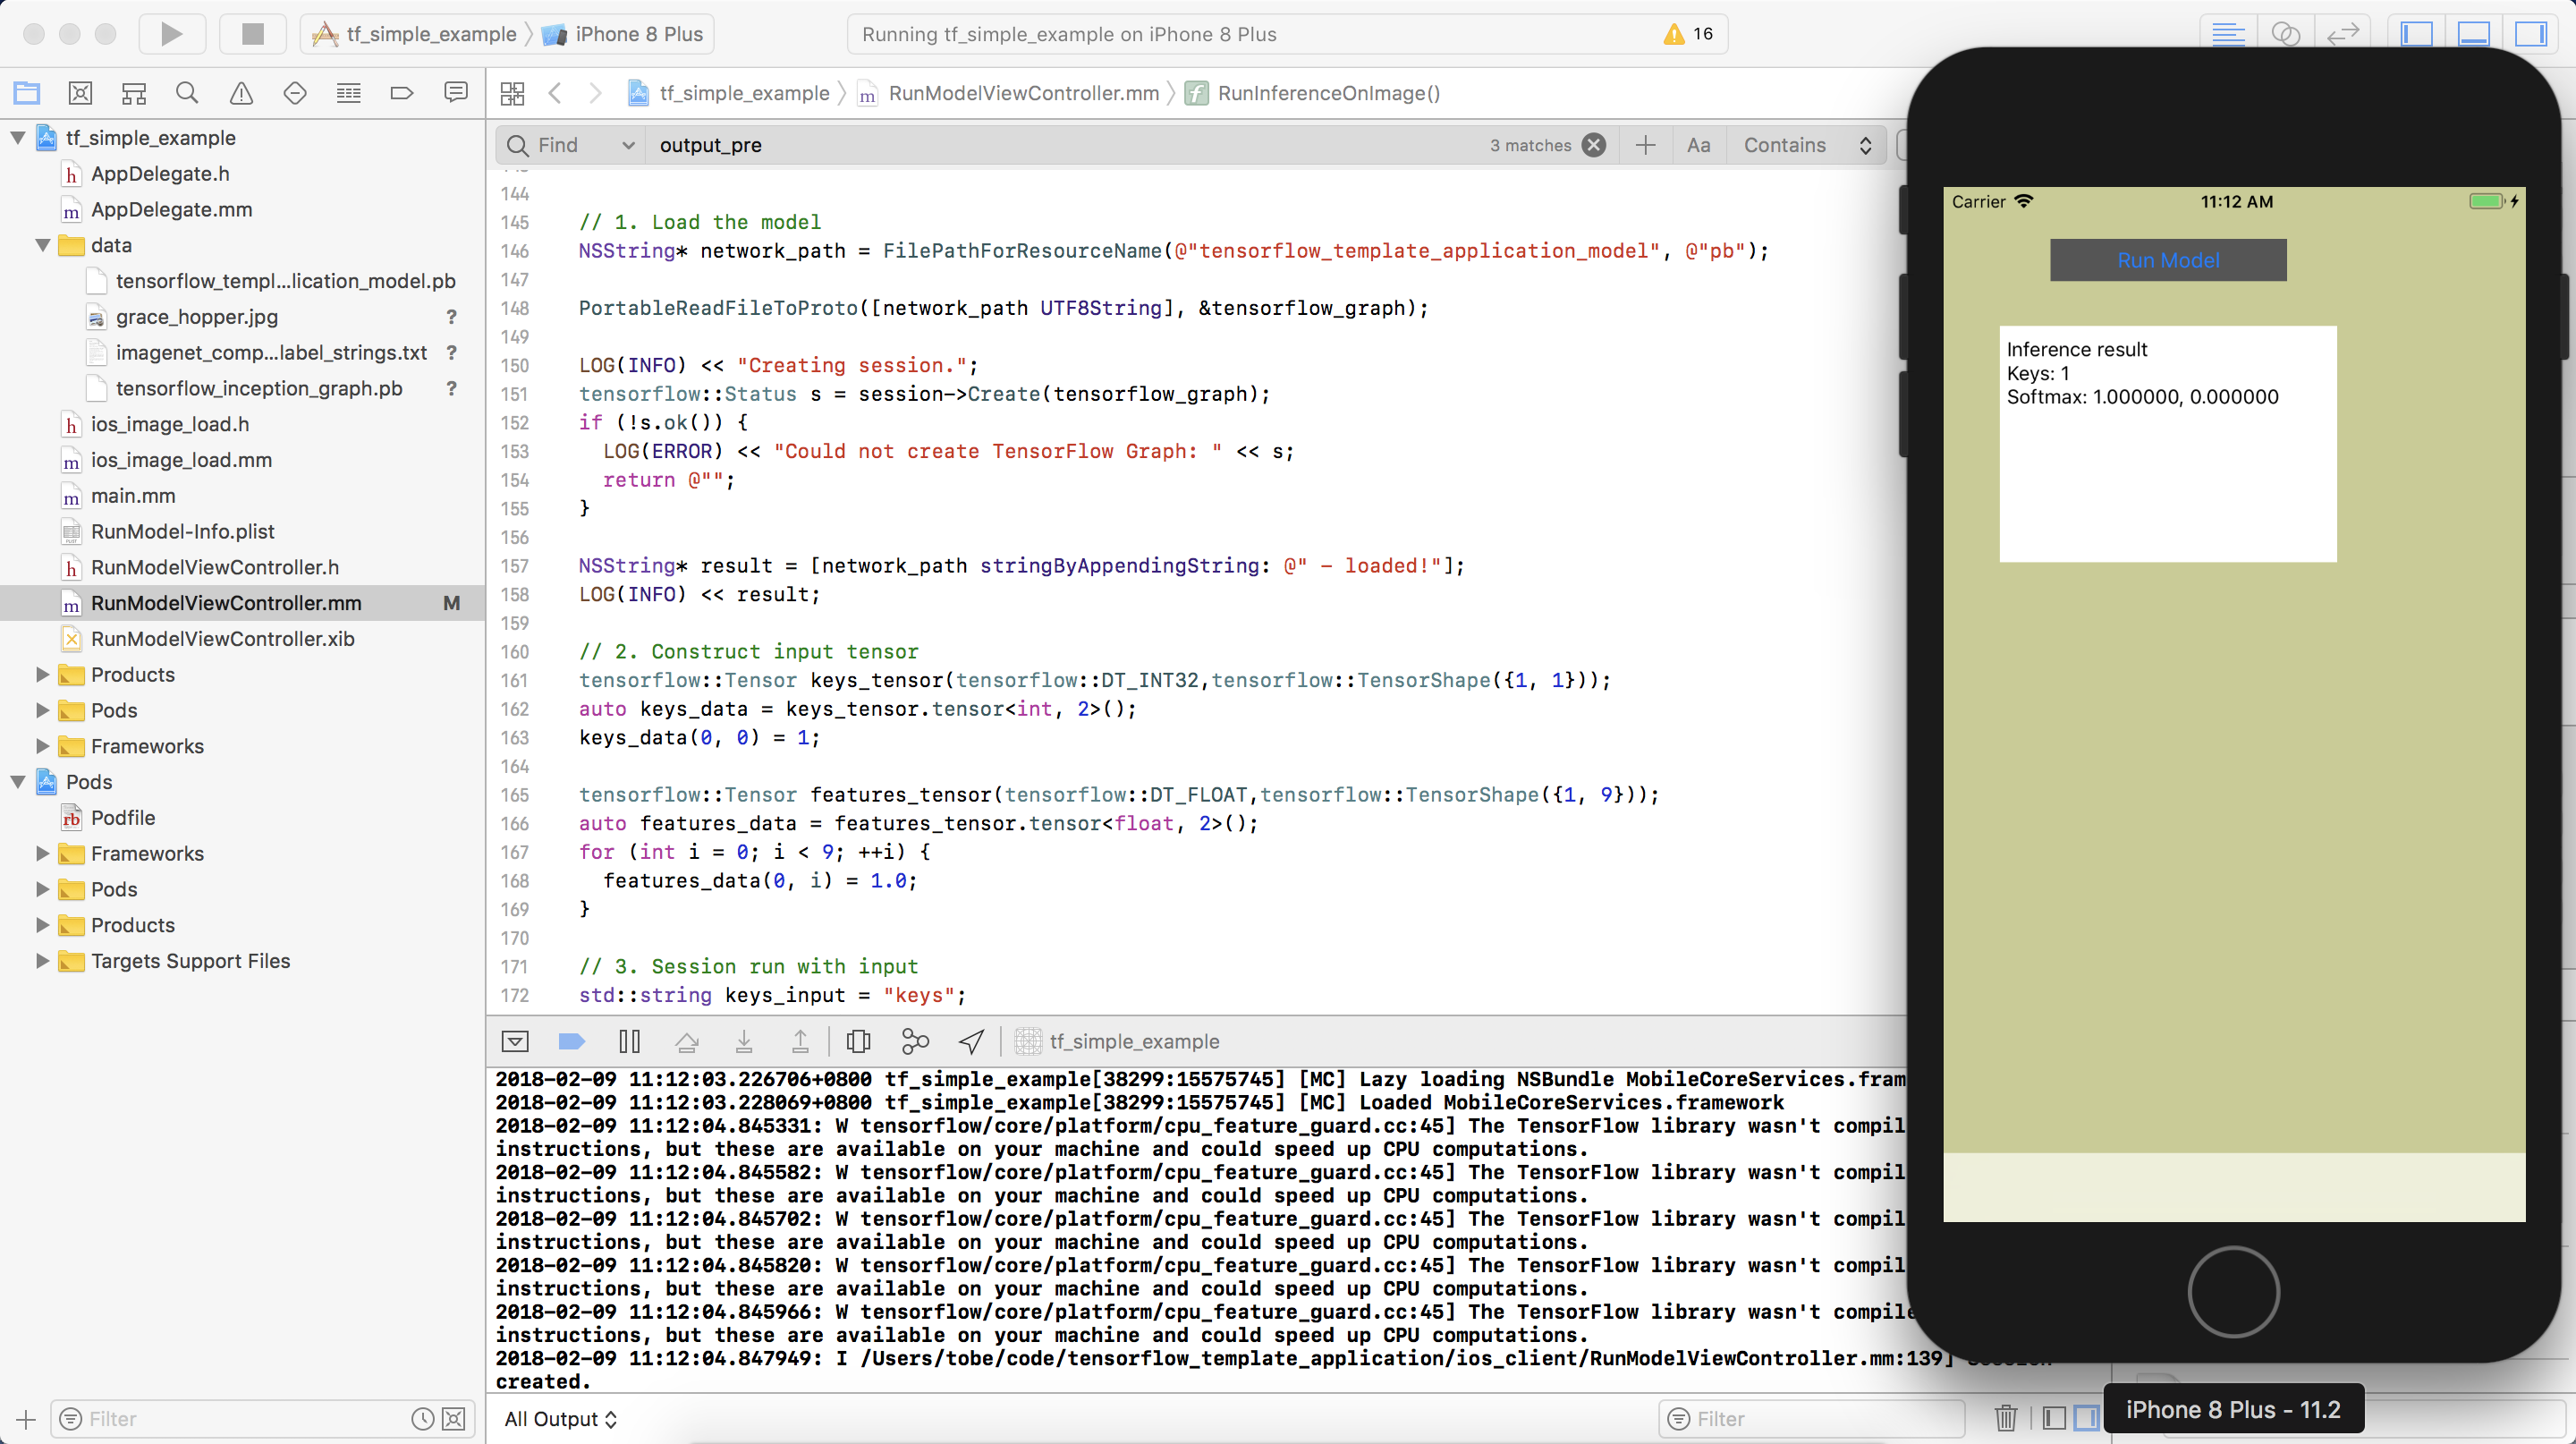Toggle the Aa case-sensitive search option
The height and width of the screenshot is (1444, 2576).
pyautogui.click(x=1698, y=145)
